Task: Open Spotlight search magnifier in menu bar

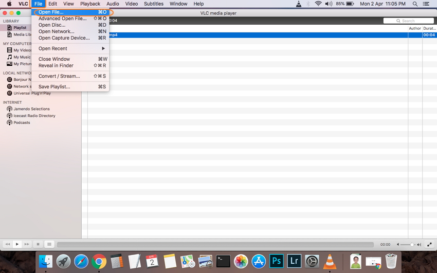Action: [x=415, y=4]
